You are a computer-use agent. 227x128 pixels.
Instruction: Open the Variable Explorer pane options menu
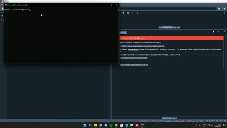[225, 13]
